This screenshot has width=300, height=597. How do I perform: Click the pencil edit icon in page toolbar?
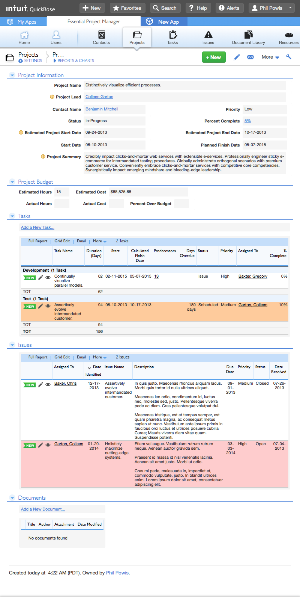[237, 57]
